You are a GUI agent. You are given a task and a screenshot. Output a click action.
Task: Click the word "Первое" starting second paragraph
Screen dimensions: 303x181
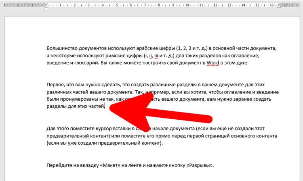55,85
